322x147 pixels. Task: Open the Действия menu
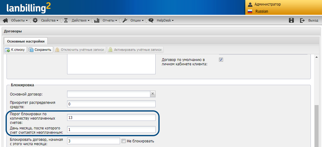point(80,20)
